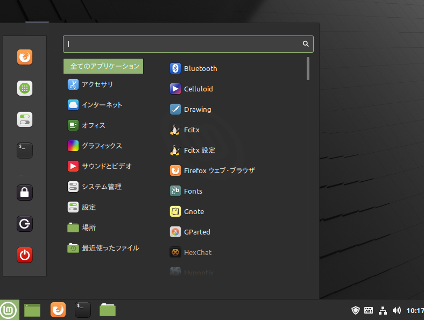Click the application list scrollbar
This screenshot has height=320, width=424.
click(x=308, y=69)
